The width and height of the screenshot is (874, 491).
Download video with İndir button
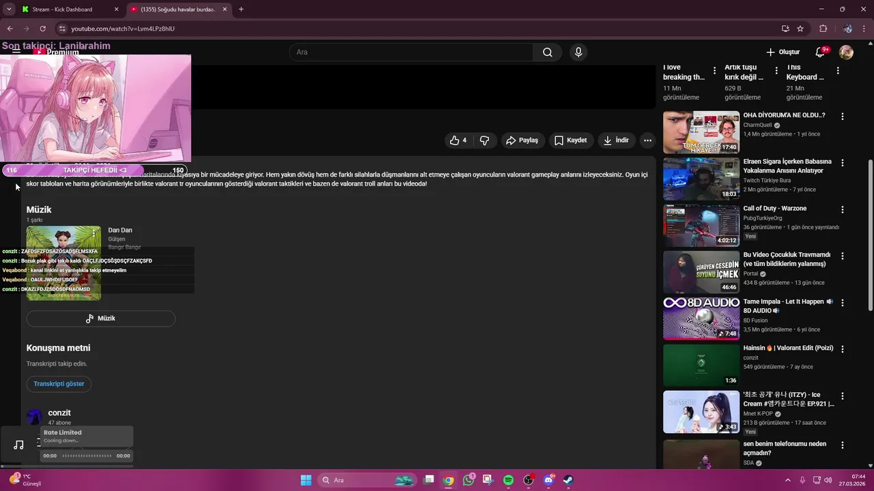616,140
